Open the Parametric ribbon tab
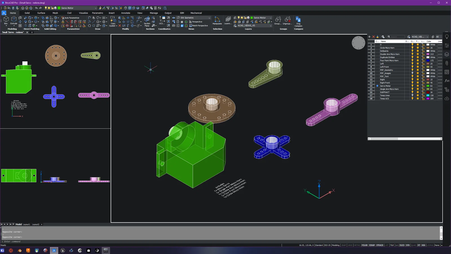The image size is (451, 254). tap(98, 13)
